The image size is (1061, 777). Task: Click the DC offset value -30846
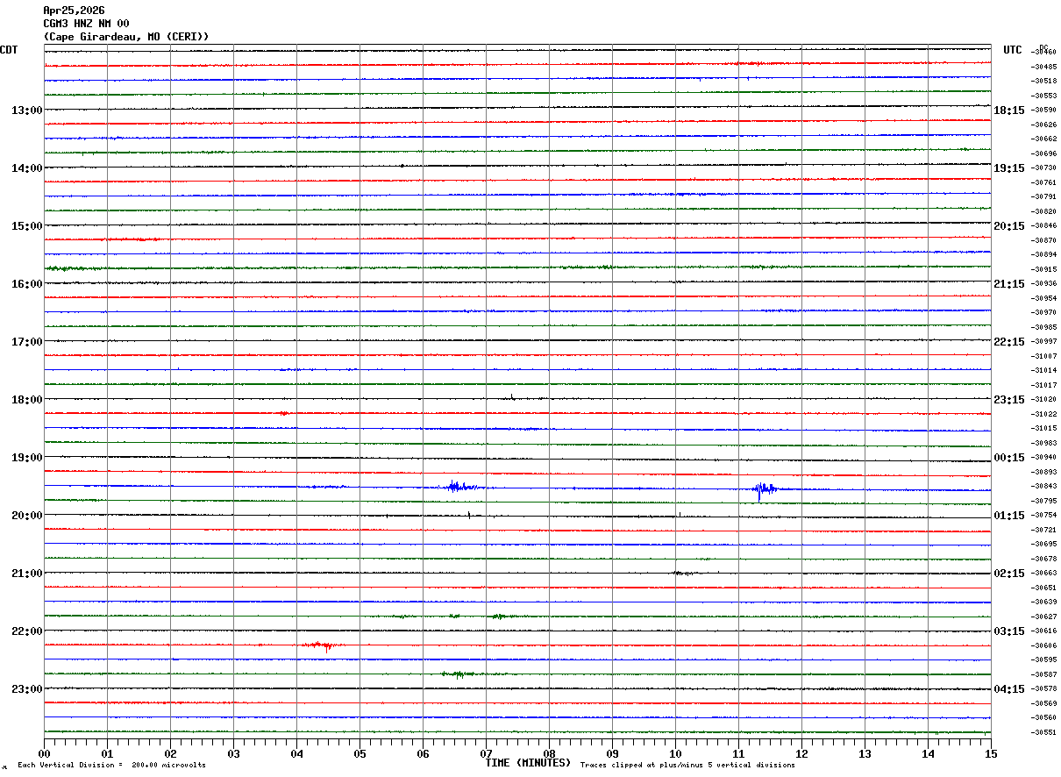pyautogui.click(x=1043, y=226)
